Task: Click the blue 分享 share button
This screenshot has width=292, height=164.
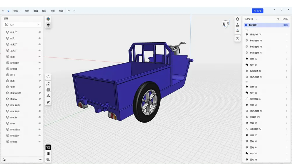Action: point(258,11)
